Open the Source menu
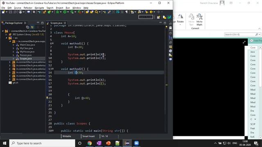This screenshot has height=147, width=262. (18, 8)
